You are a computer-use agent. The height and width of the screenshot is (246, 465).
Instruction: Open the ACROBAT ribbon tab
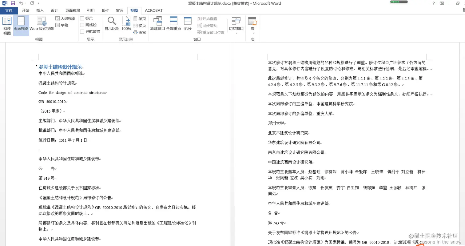153,10
